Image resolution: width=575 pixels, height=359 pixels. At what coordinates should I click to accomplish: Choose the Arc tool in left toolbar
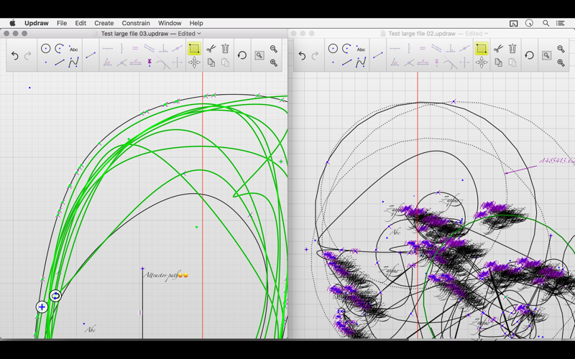tap(59, 49)
